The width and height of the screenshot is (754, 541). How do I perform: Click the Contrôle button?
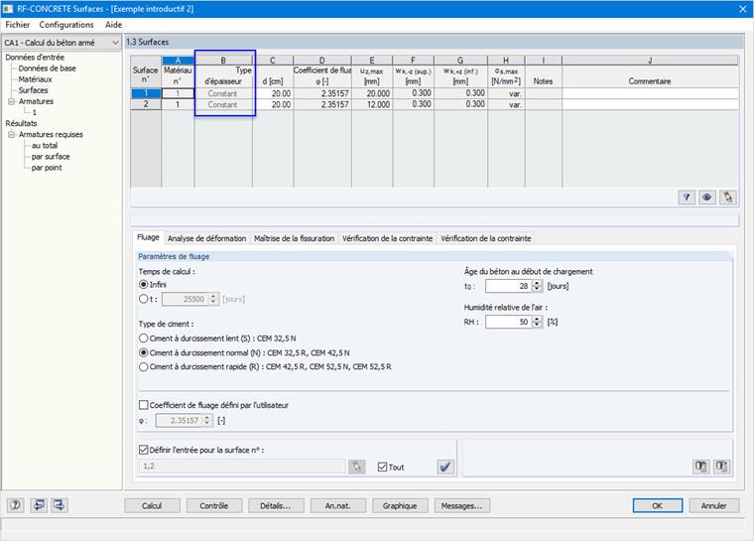[x=214, y=505]
